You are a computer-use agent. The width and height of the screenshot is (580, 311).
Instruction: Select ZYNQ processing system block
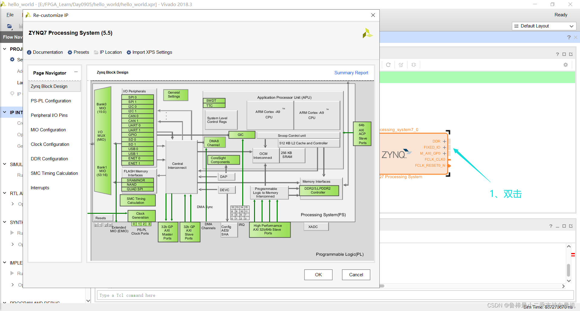[414, 154]
